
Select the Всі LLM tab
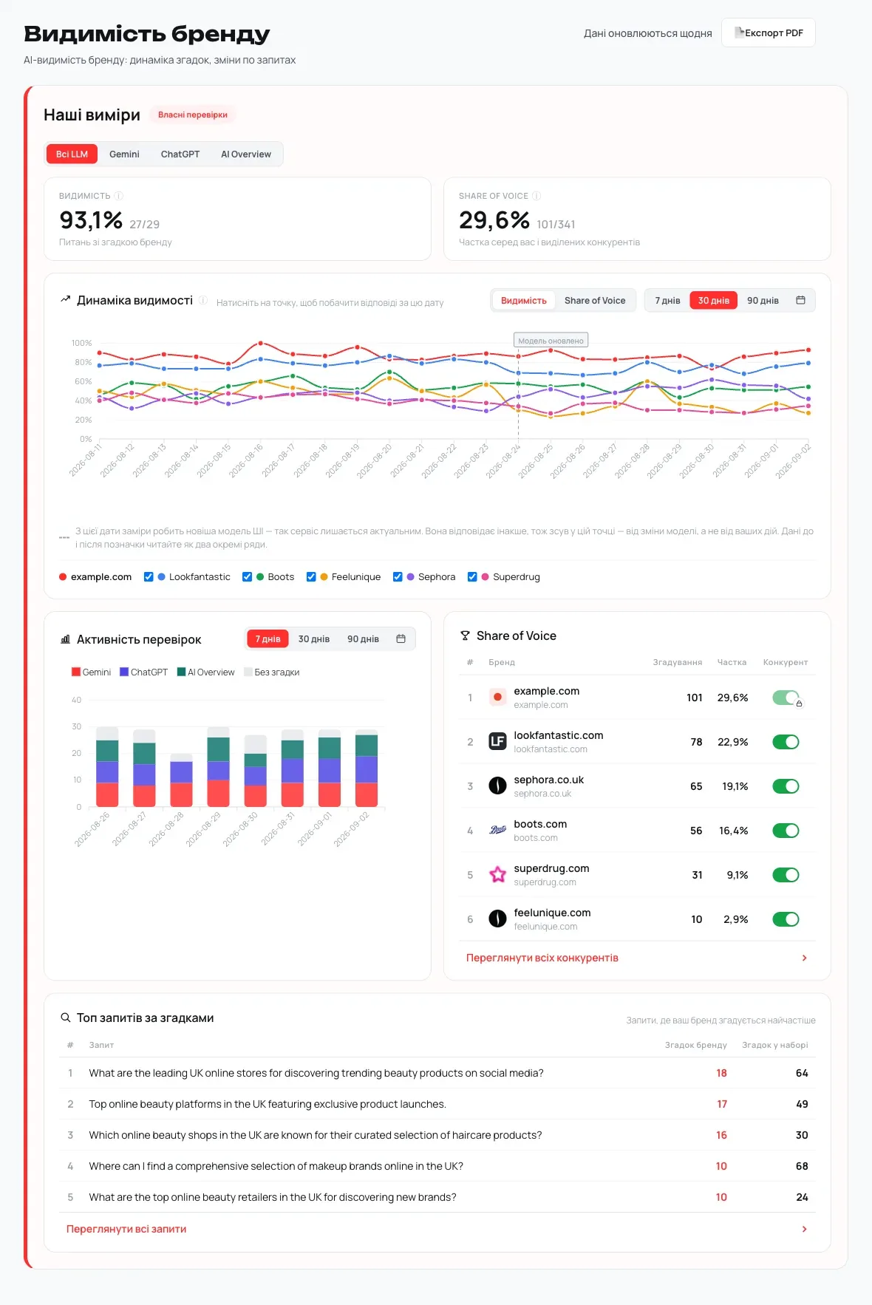pos(72,154)
